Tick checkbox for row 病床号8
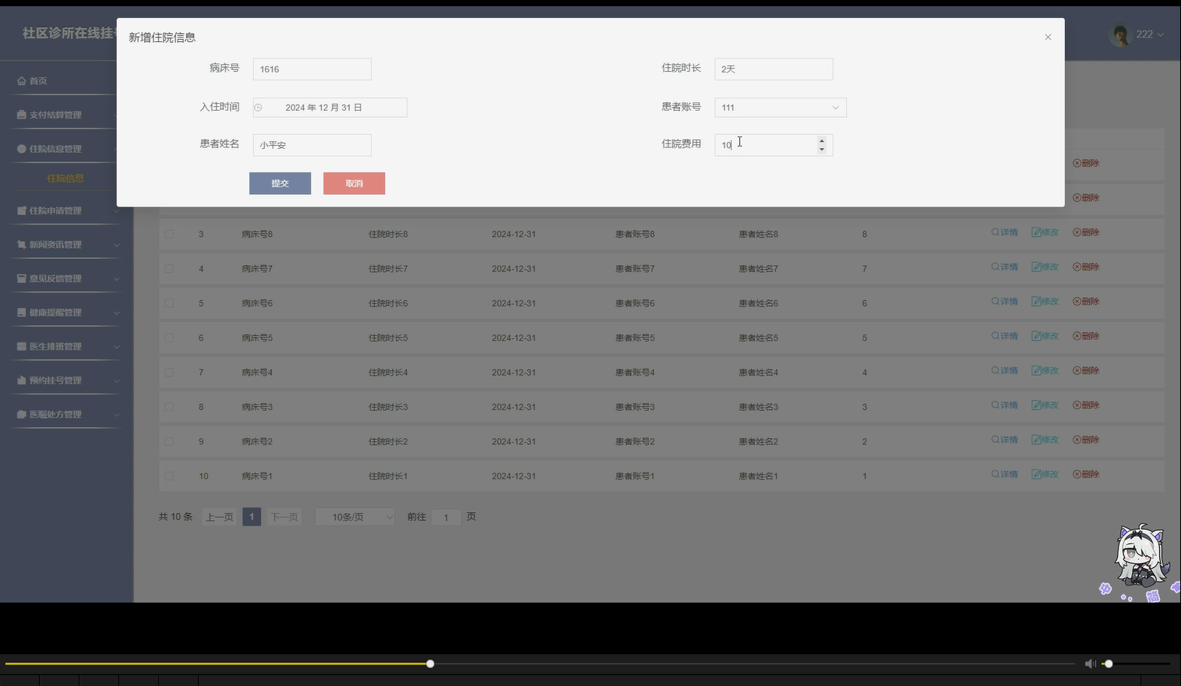Image resolution: width=1181 pixels, height=686 pixels. coord(169,234)
